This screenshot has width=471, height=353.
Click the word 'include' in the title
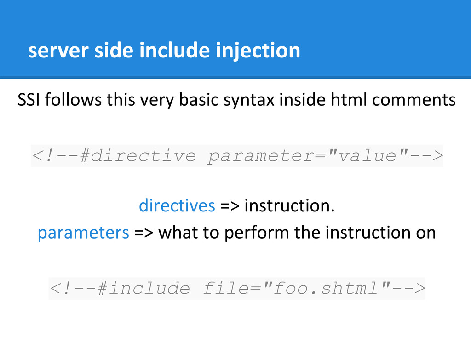174,51
